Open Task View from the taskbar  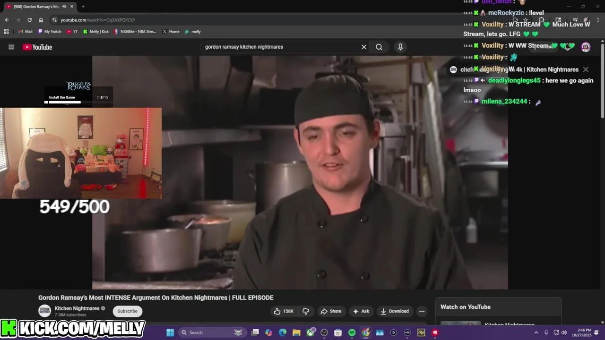[x=255, y=332]
